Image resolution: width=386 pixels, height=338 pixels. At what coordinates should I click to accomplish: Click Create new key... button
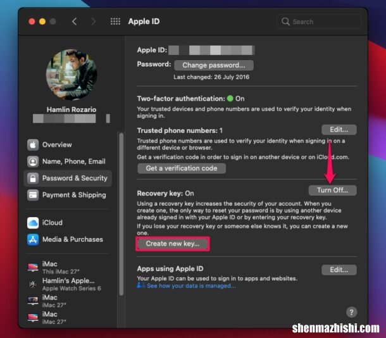(173, 244)
